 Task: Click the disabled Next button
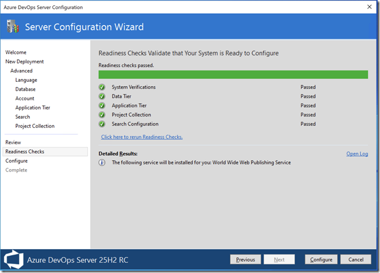pyautogui.click(x=279, y=259)
